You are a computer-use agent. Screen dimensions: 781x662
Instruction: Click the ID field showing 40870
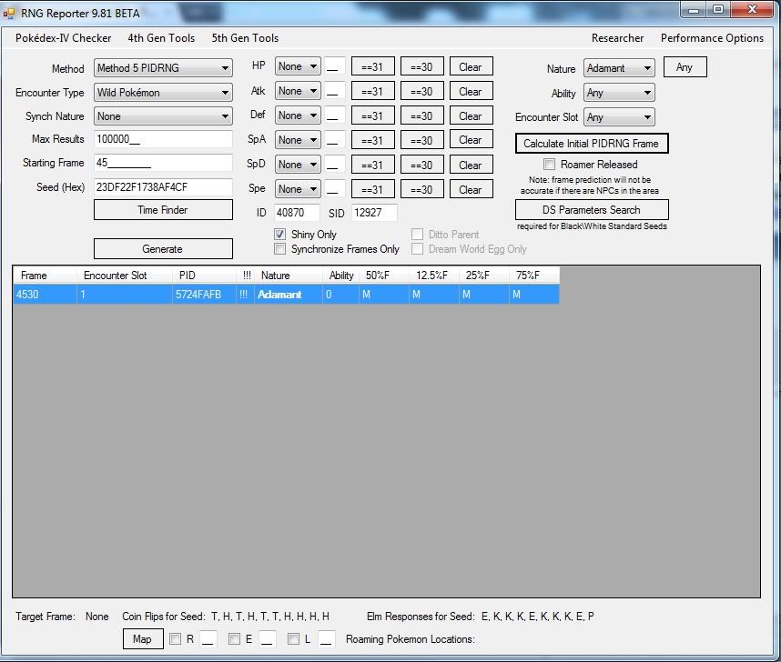tap(297, 213)
